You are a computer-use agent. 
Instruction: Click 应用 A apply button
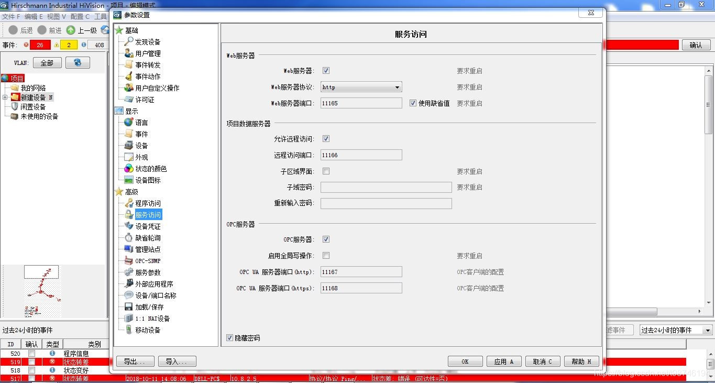tap(503, 362)
